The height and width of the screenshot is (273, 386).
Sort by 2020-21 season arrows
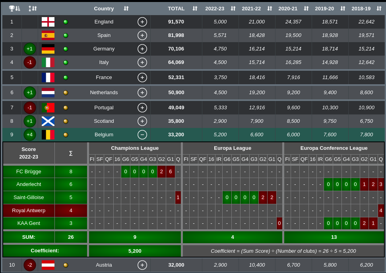[306, 8]
